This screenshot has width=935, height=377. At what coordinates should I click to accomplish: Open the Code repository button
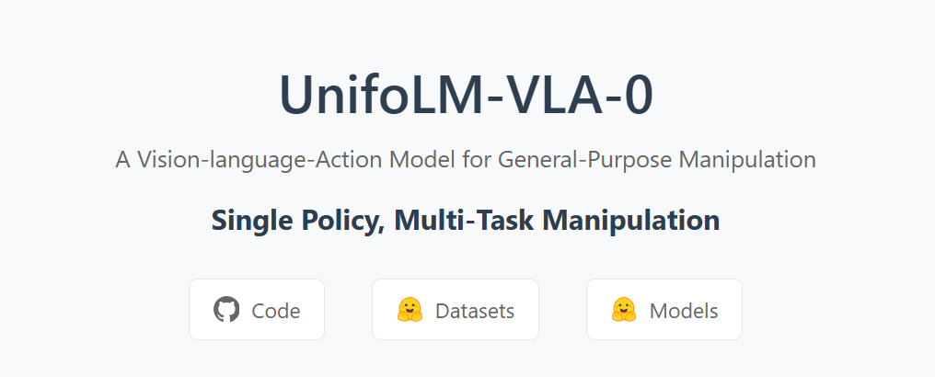(x=257, y=310)
